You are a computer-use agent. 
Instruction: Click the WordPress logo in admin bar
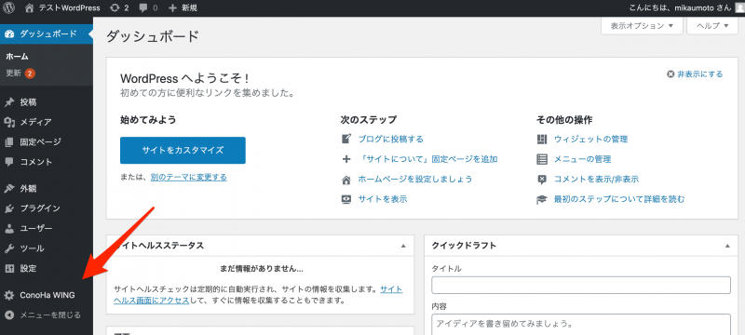click(8, 7)
